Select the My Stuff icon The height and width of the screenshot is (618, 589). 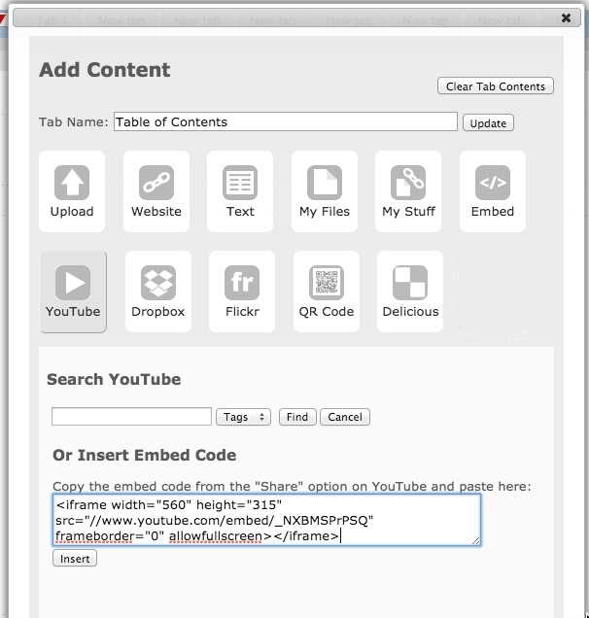(x=408, y=191)
